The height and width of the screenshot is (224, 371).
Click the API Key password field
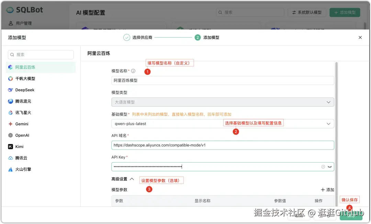tap(223, 167)
